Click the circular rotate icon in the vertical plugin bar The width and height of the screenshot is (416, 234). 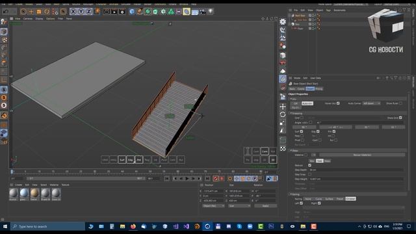(x=283, y=114)
